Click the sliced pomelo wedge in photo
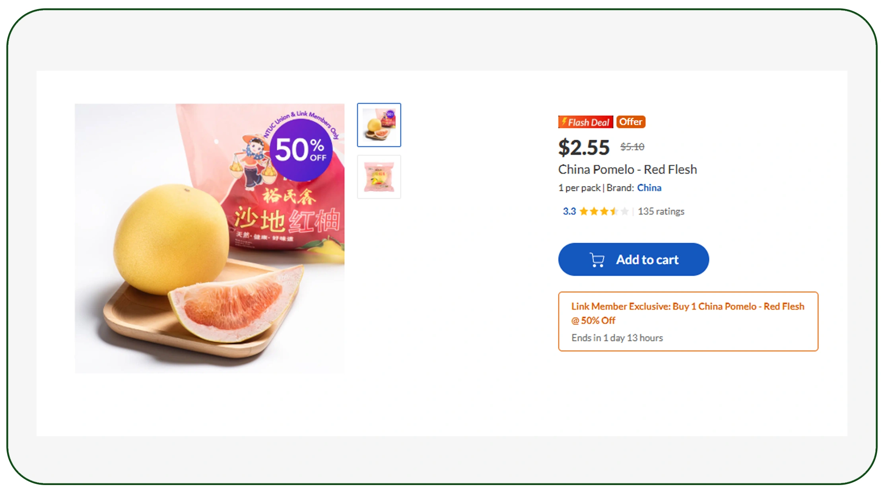Viewport: 884px width, 493px height. [x=235, y=306]
